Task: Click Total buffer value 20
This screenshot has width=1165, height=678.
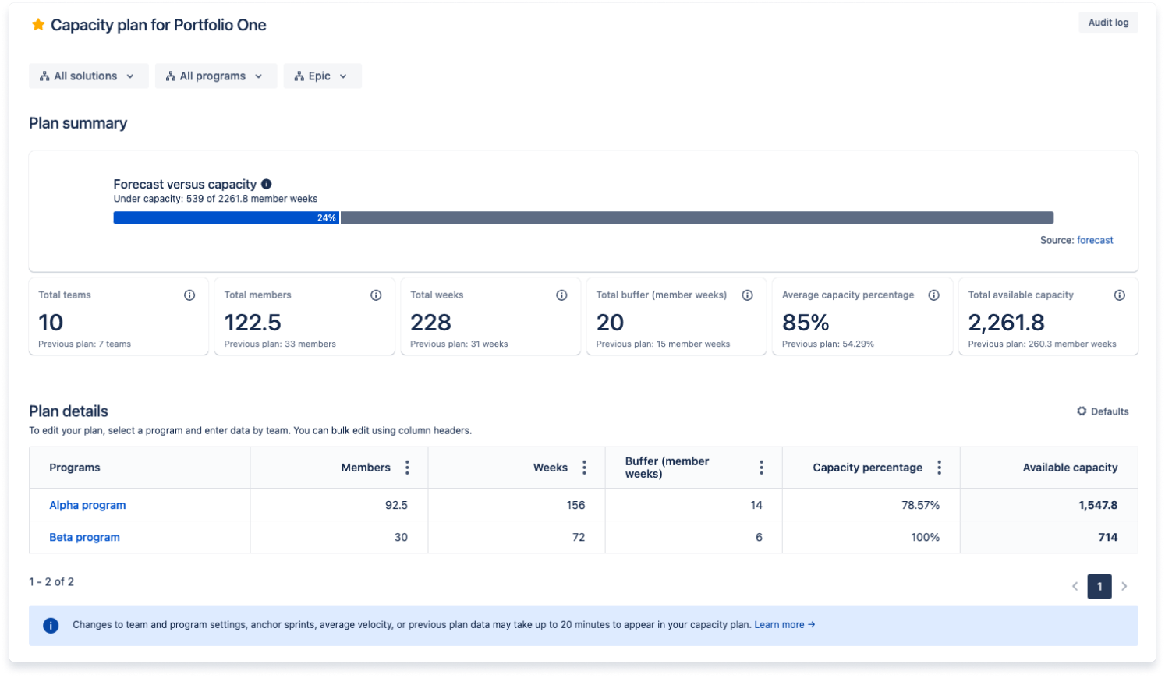Action: point(610,323)
